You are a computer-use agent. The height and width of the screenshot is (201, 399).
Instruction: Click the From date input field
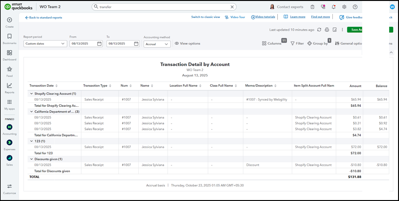83,44
